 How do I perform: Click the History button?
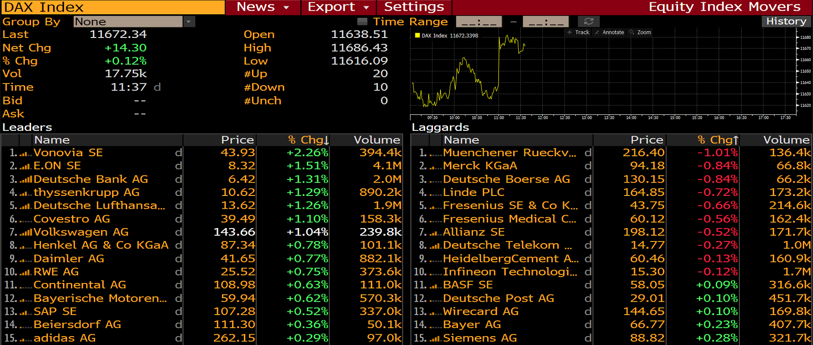point(786,21)
